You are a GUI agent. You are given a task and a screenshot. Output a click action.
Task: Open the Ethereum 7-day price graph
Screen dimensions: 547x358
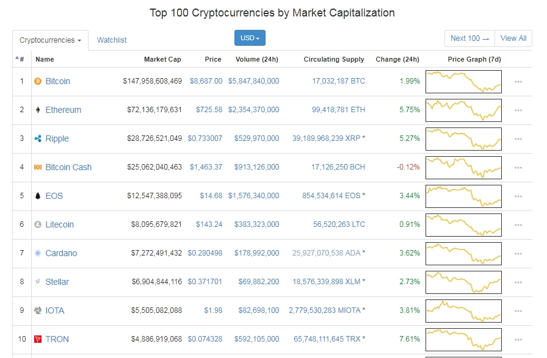(463, 110)
